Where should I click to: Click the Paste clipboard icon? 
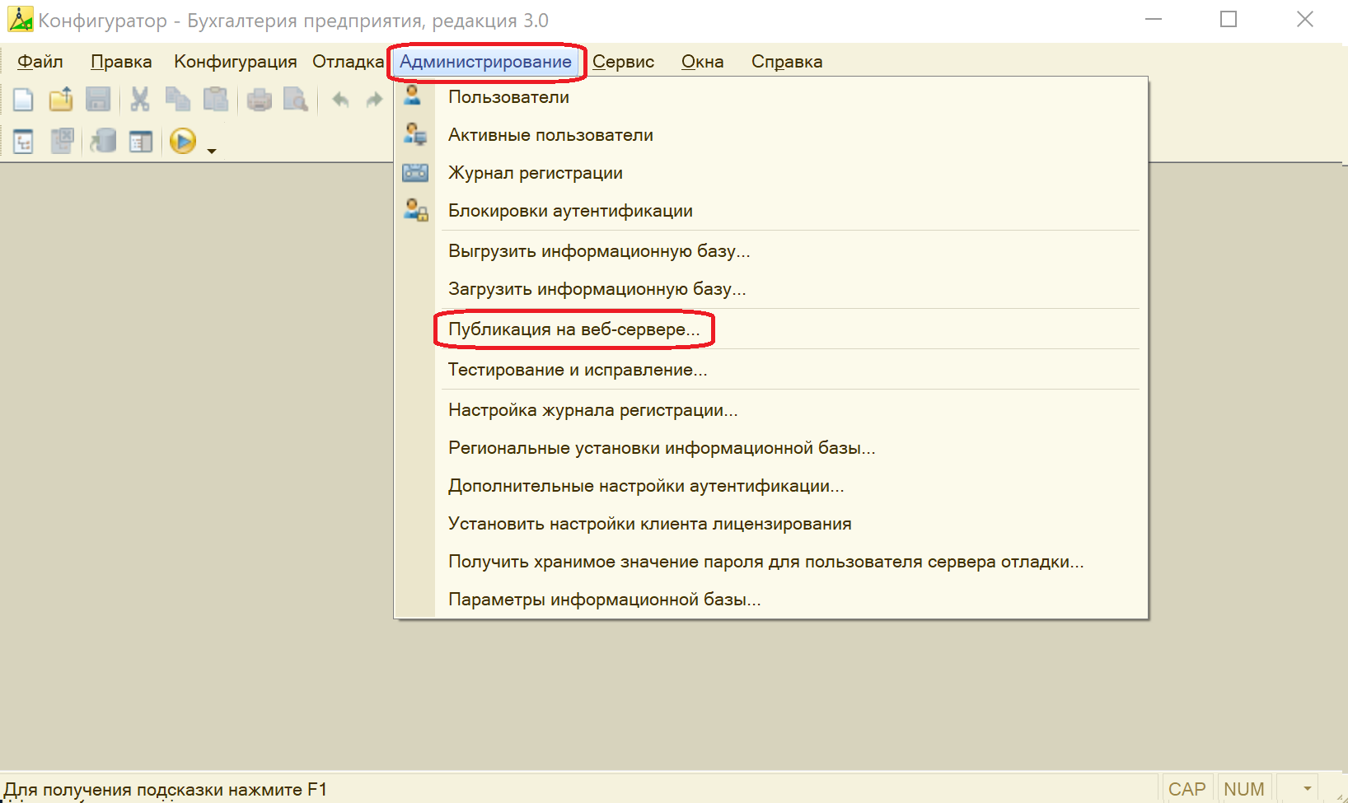216,100
